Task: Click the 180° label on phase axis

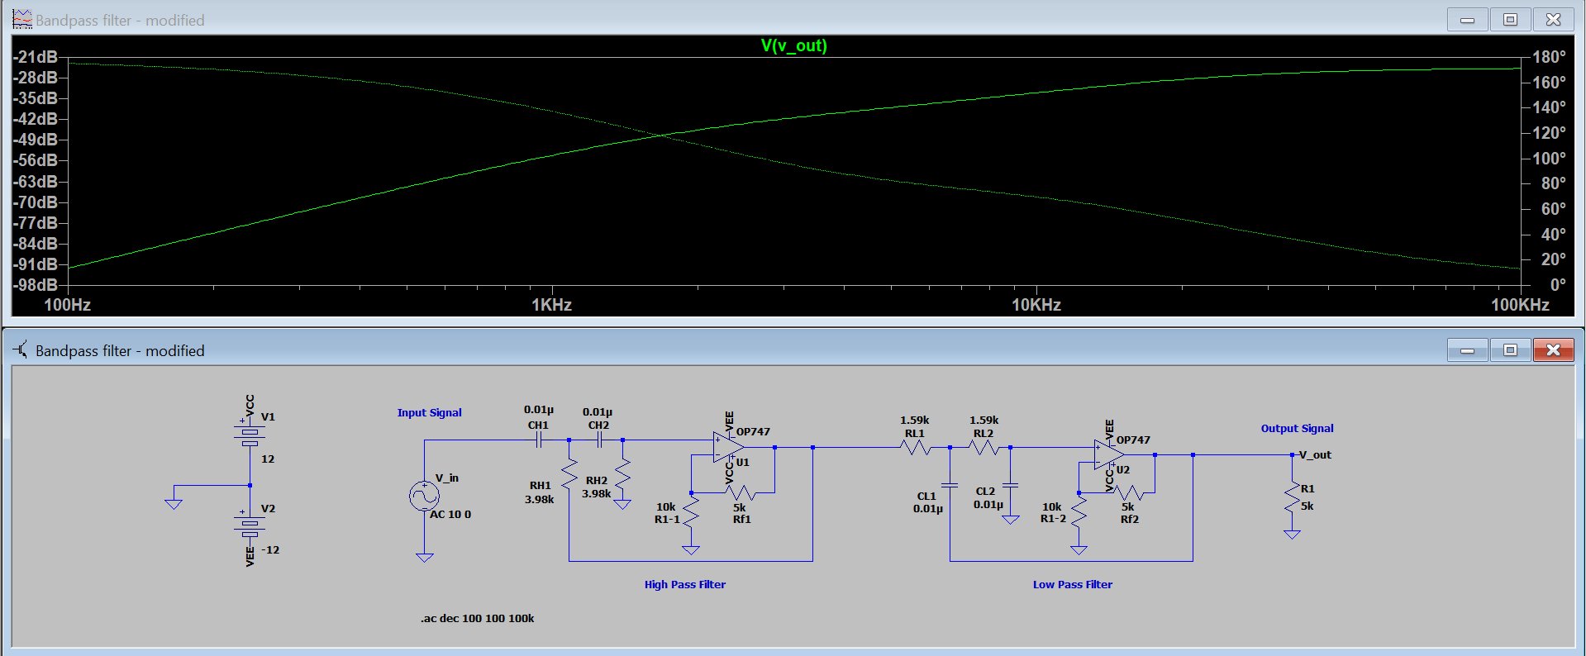Action: click(1550, 57)
